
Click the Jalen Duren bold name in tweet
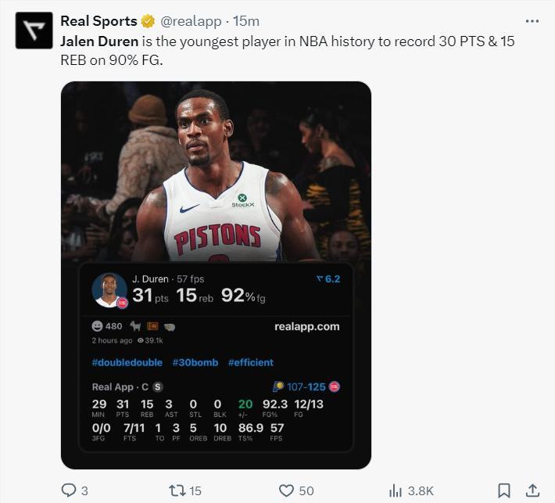tap(99, 41)
